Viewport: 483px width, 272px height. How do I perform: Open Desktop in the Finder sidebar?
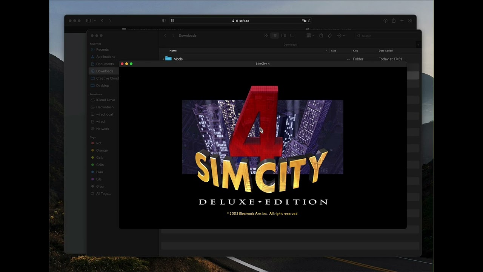point(102,85)
